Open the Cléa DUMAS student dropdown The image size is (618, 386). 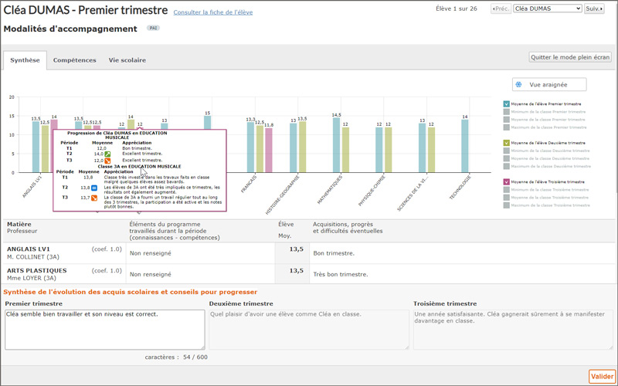coord(547,8)
